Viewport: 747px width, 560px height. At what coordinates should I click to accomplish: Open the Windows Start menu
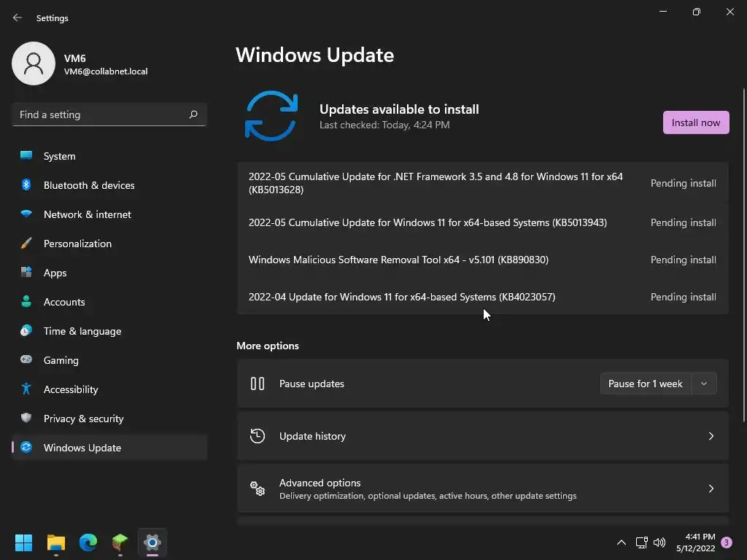(23, 542)
